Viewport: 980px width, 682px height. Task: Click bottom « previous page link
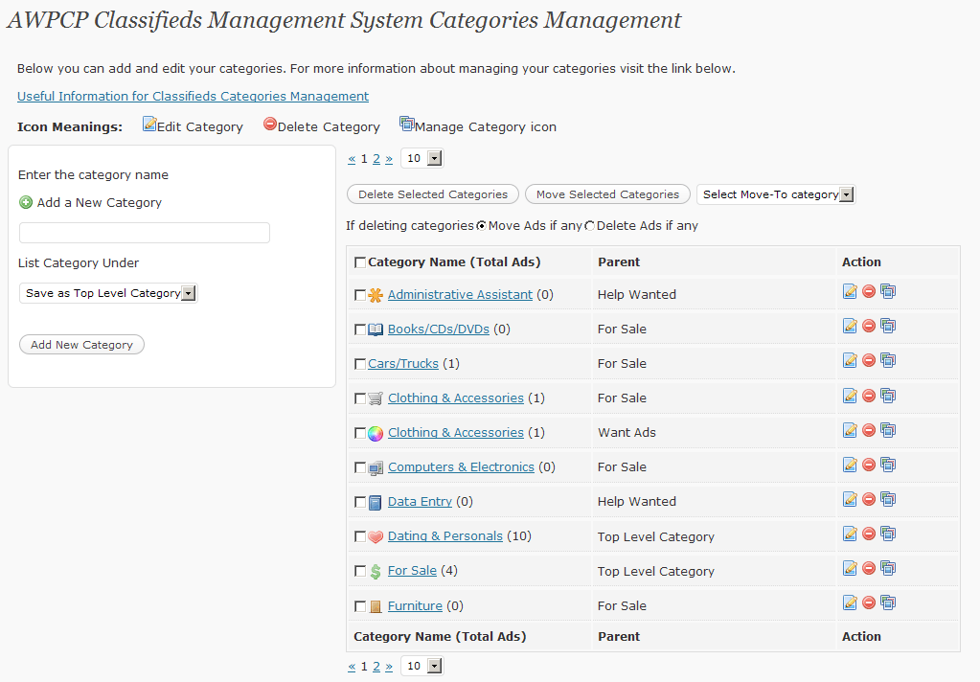pyautogui.click(x=352, y=667)
